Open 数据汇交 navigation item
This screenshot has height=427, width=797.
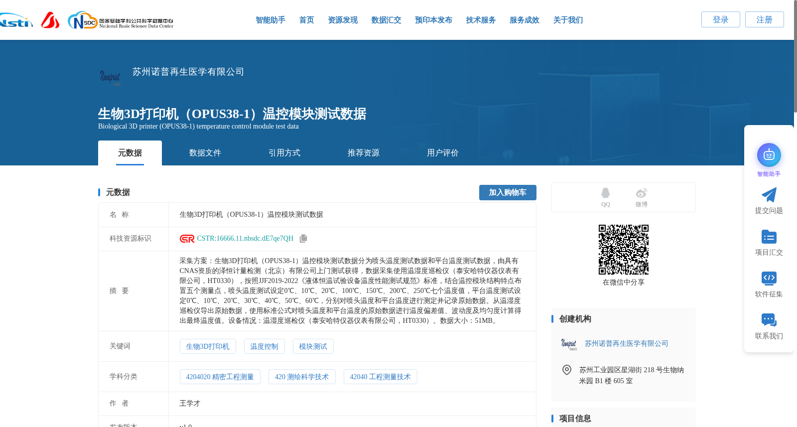click(x=386, y=20)
